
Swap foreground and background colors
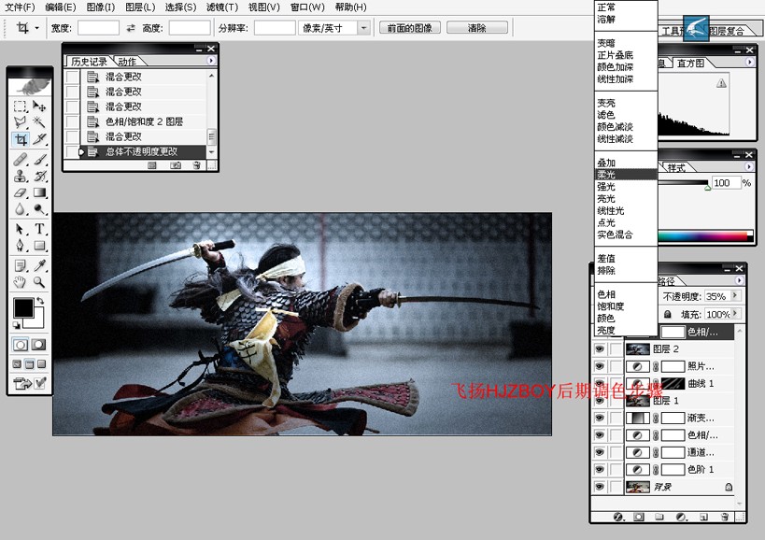click(40, 301)
